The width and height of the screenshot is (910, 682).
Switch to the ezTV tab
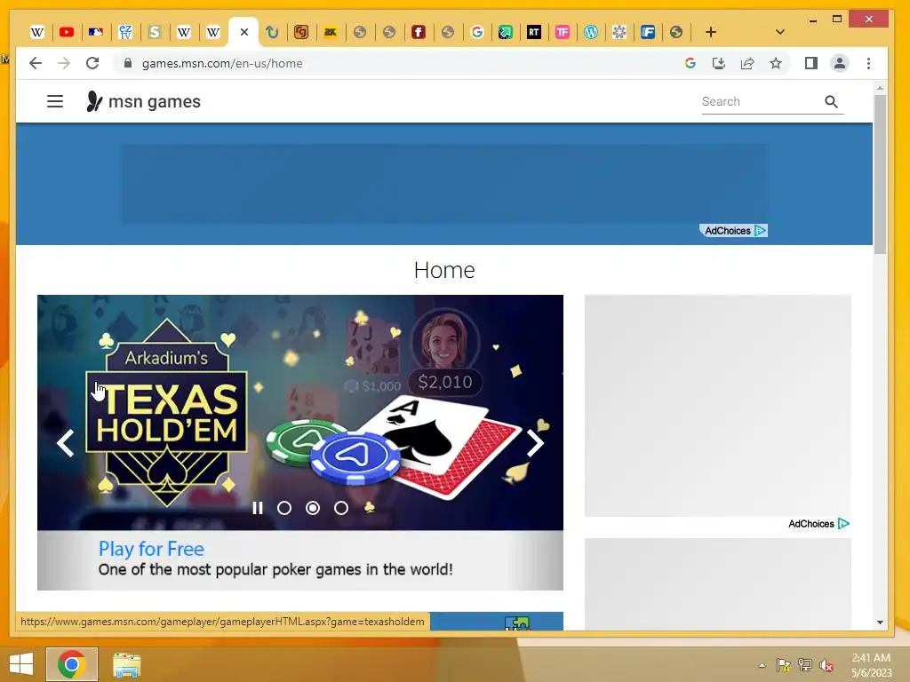(x=125, y=32)
